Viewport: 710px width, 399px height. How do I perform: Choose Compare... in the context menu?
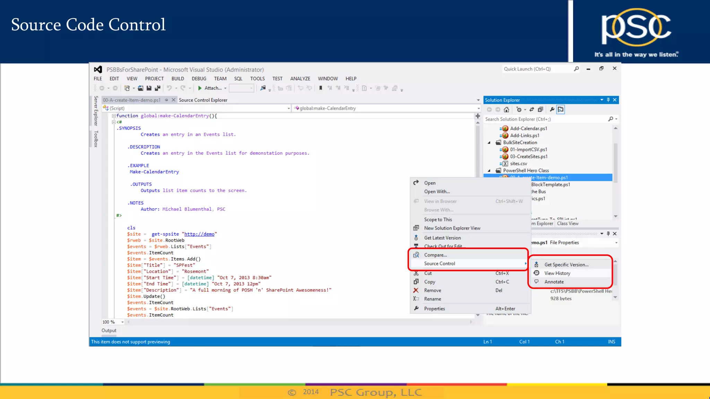[x=470, y=255]
